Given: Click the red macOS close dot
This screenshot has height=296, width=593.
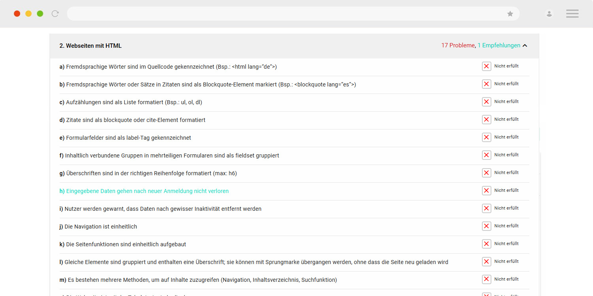Looking at the screenshot, I should coord(17,14).
